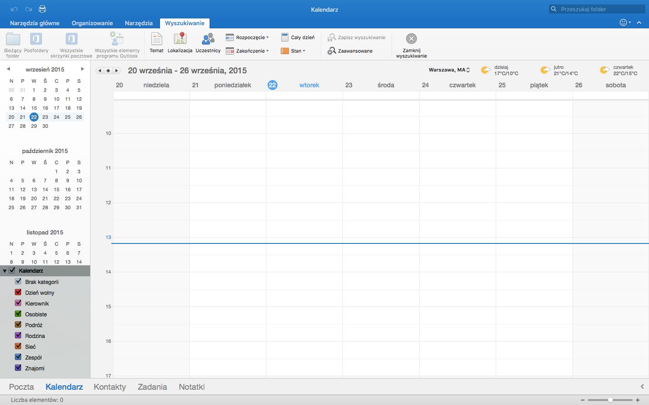Click the Przeszukaj folder search field
The image size is (649, 405).
[x=597, y=9]
